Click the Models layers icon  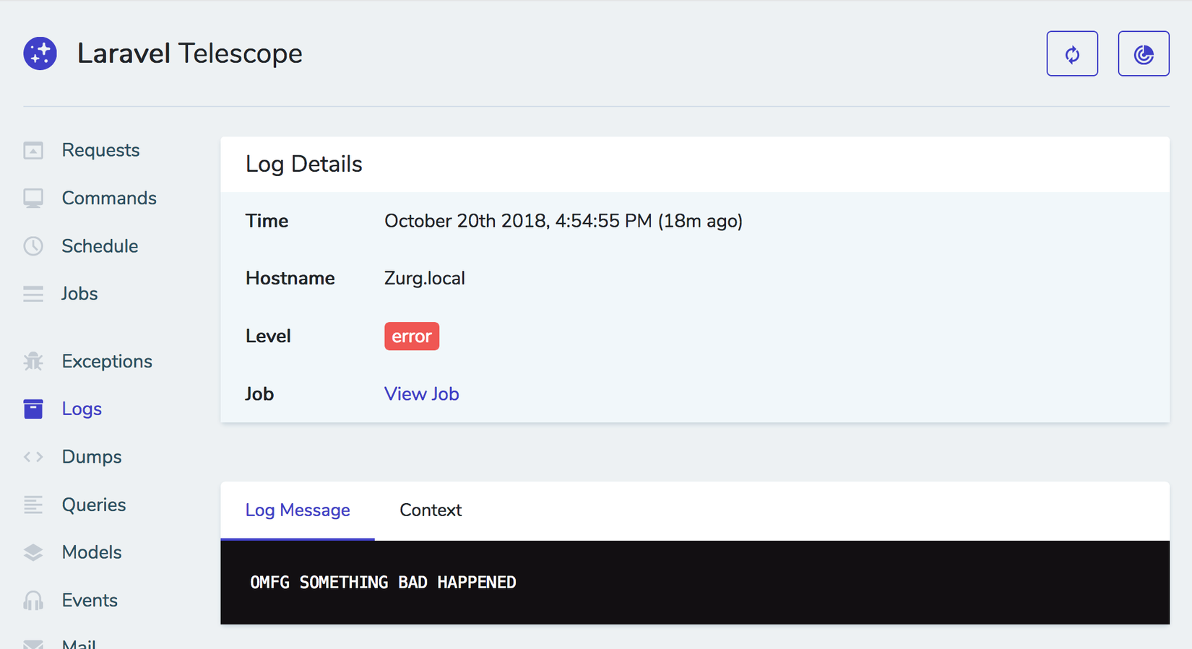pos(33,552)
